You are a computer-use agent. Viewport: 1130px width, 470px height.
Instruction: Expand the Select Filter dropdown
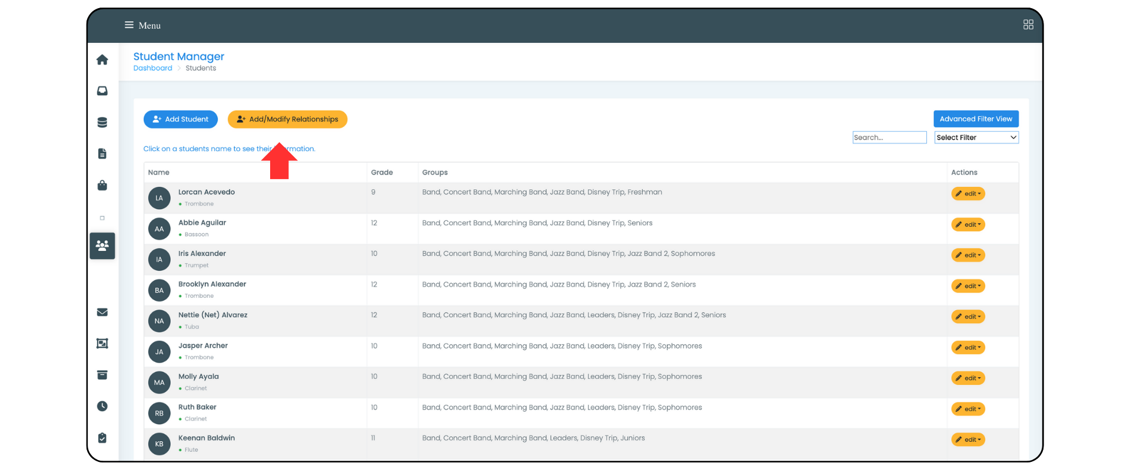point(976,137)
